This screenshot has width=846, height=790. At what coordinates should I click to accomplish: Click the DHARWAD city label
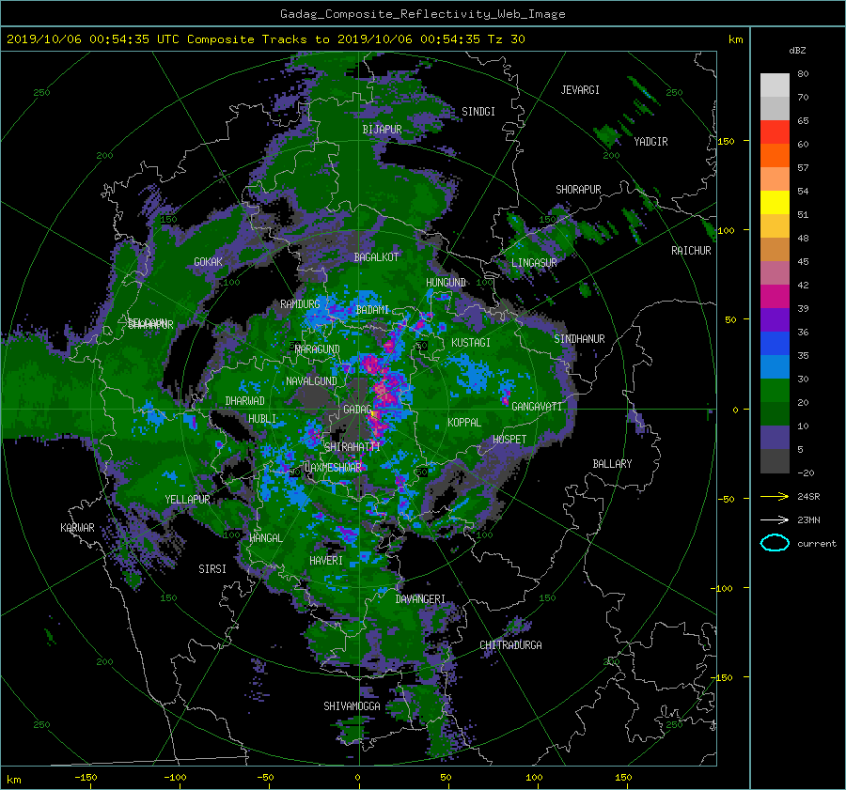pyautogui.click(x=244, y=401)
